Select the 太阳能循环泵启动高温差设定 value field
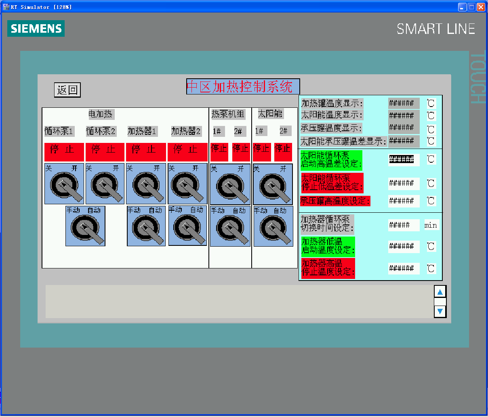This screenshot has height=417, width=488. [x=403, y=159]
